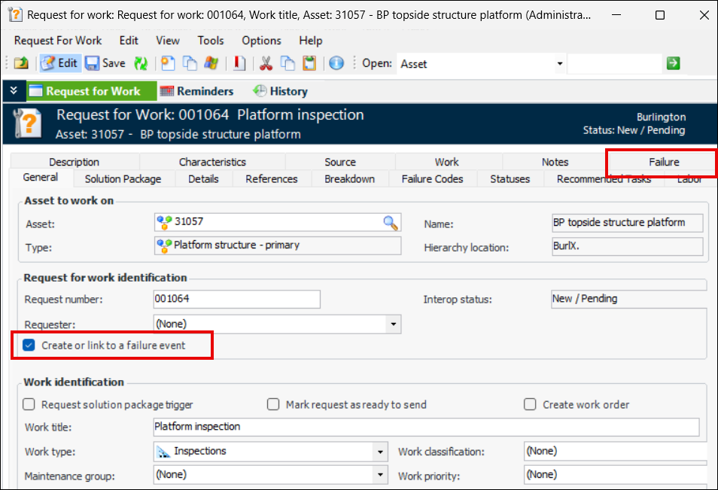Enable Request solution package trigger checkbox

coord(29,404)
